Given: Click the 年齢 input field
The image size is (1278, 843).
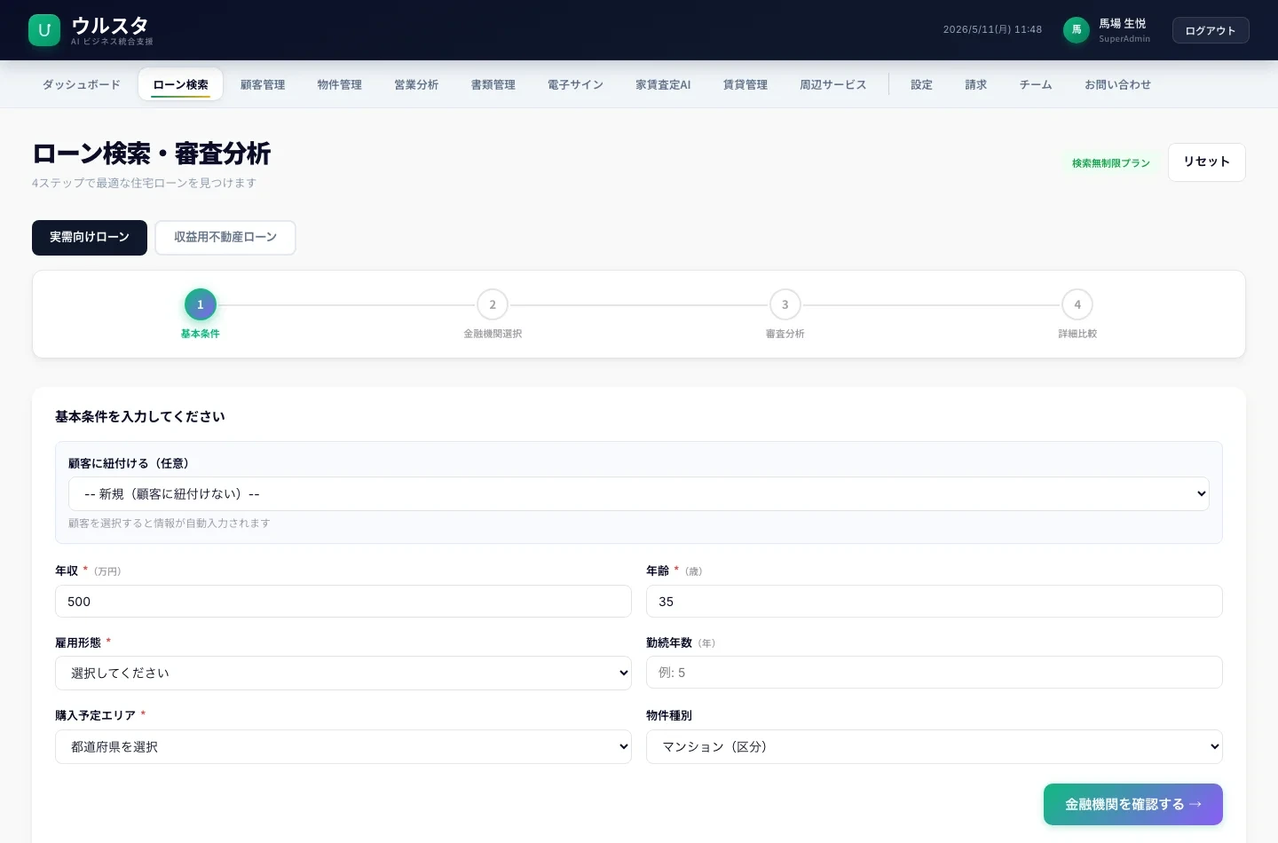Looking at the screenshot, I should (x=935, y=601).
